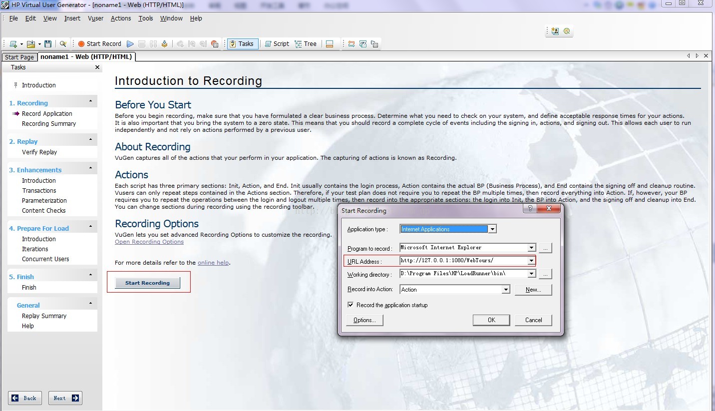
Task: Open the Recording Options link
Action: coord(149,242)
